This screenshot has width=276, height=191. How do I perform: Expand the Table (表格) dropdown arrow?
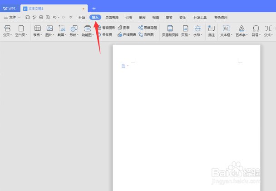click(x=41, y=35)
